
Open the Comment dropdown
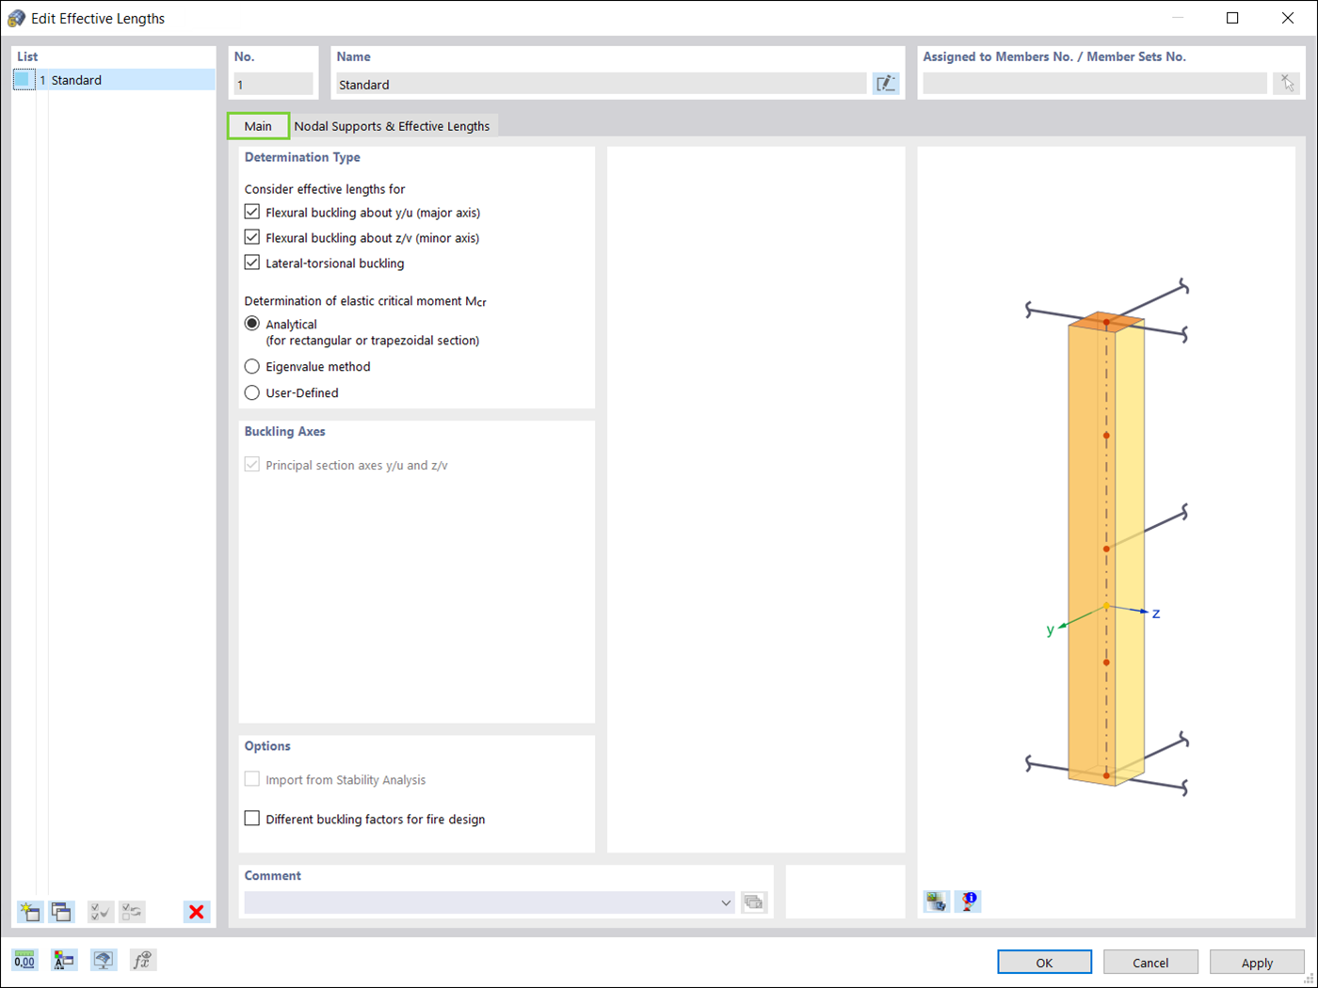(726, 902)
